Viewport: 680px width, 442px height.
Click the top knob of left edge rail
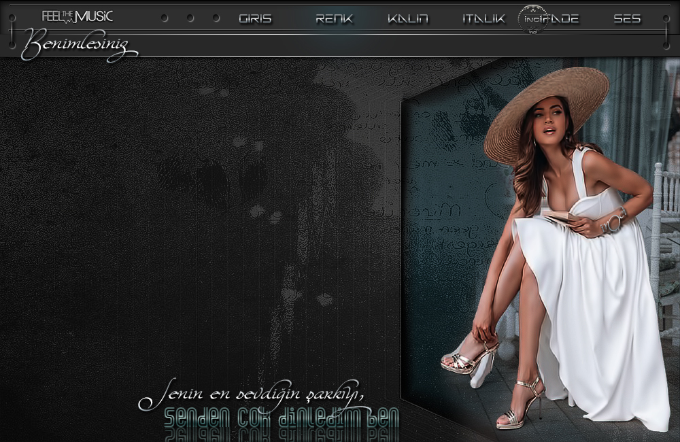point(12,18)
